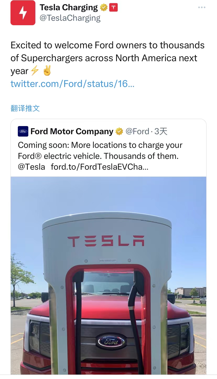Click the 3天 timestamp on quoted tweet
The image size is (217, 379).
[x=161, y=131]
